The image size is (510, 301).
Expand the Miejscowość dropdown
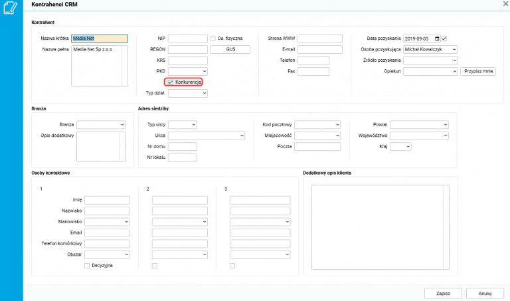pyautogui.click(x=337, y=136)
